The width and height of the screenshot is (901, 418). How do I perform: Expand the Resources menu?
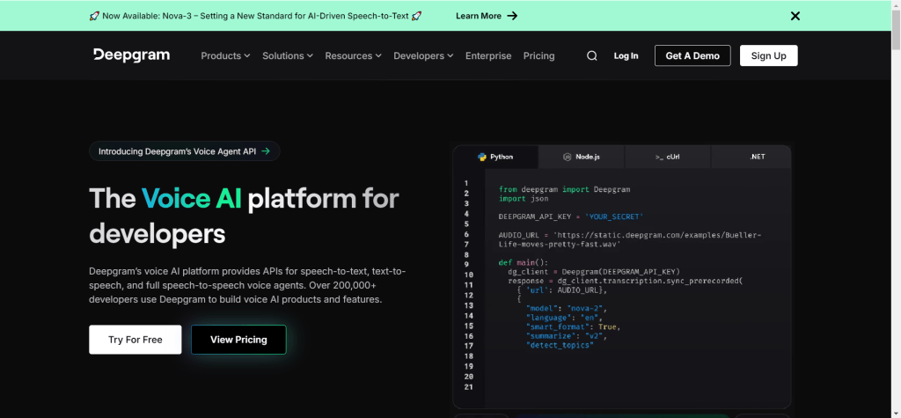(x=353, y=55)
